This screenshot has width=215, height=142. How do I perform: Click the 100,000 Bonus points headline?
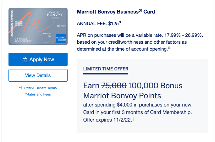pos(155,86)
